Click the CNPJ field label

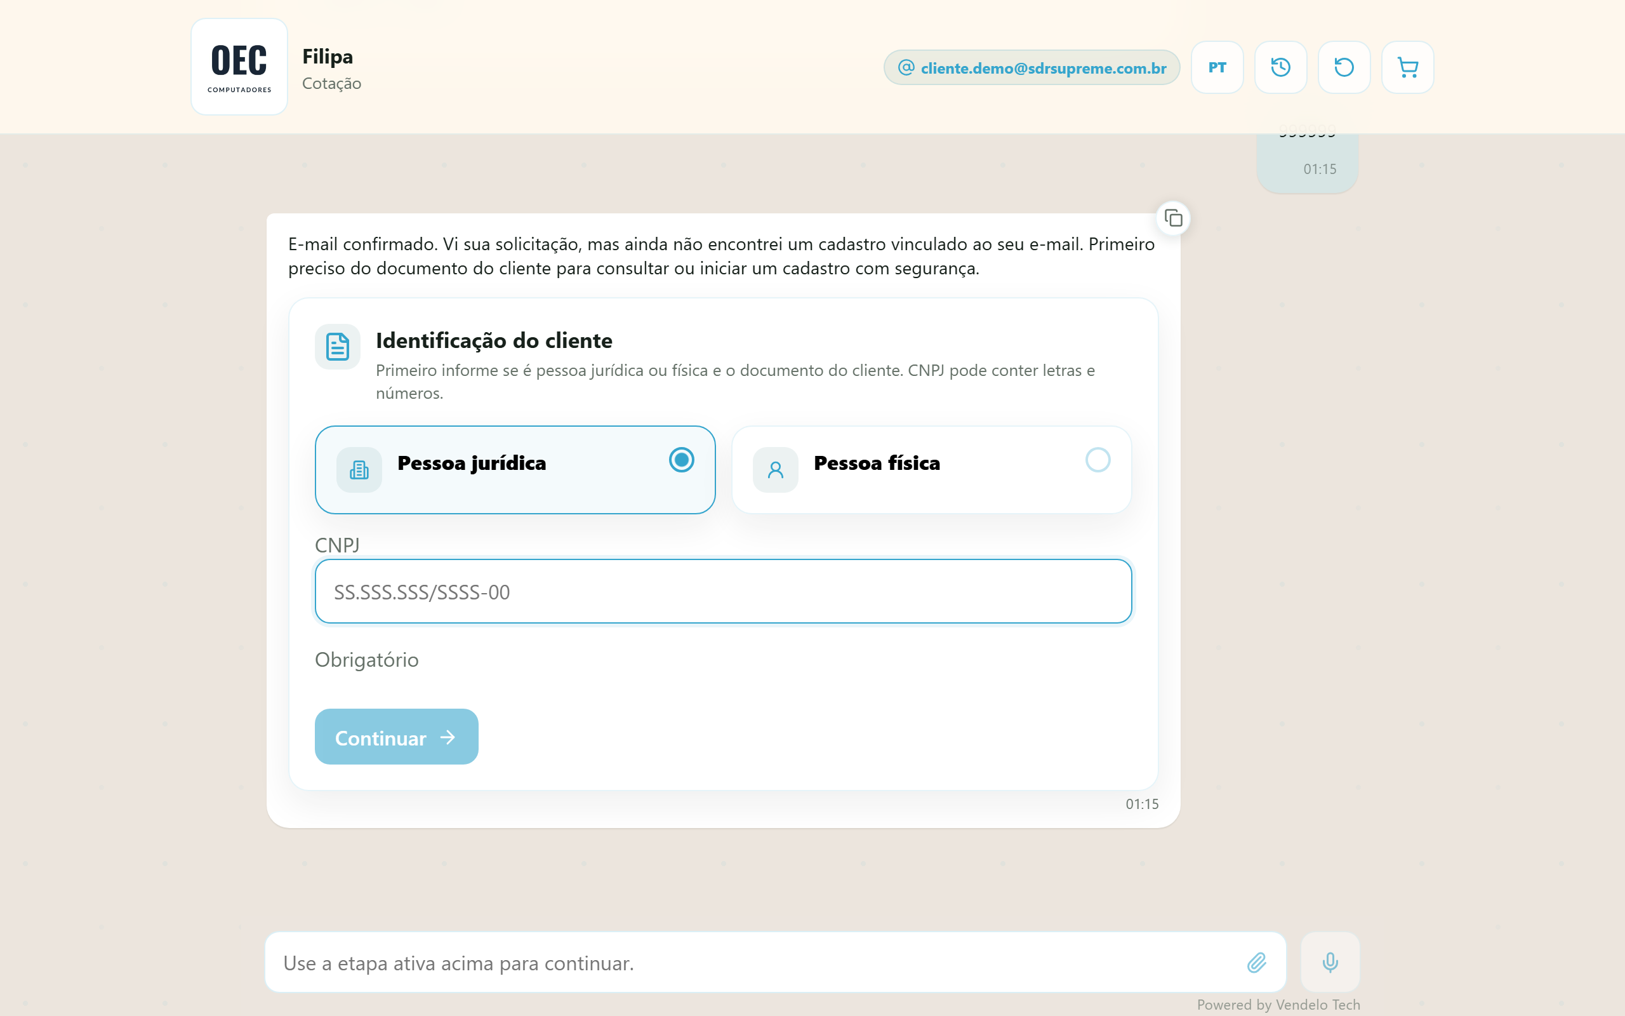(337, 545)
